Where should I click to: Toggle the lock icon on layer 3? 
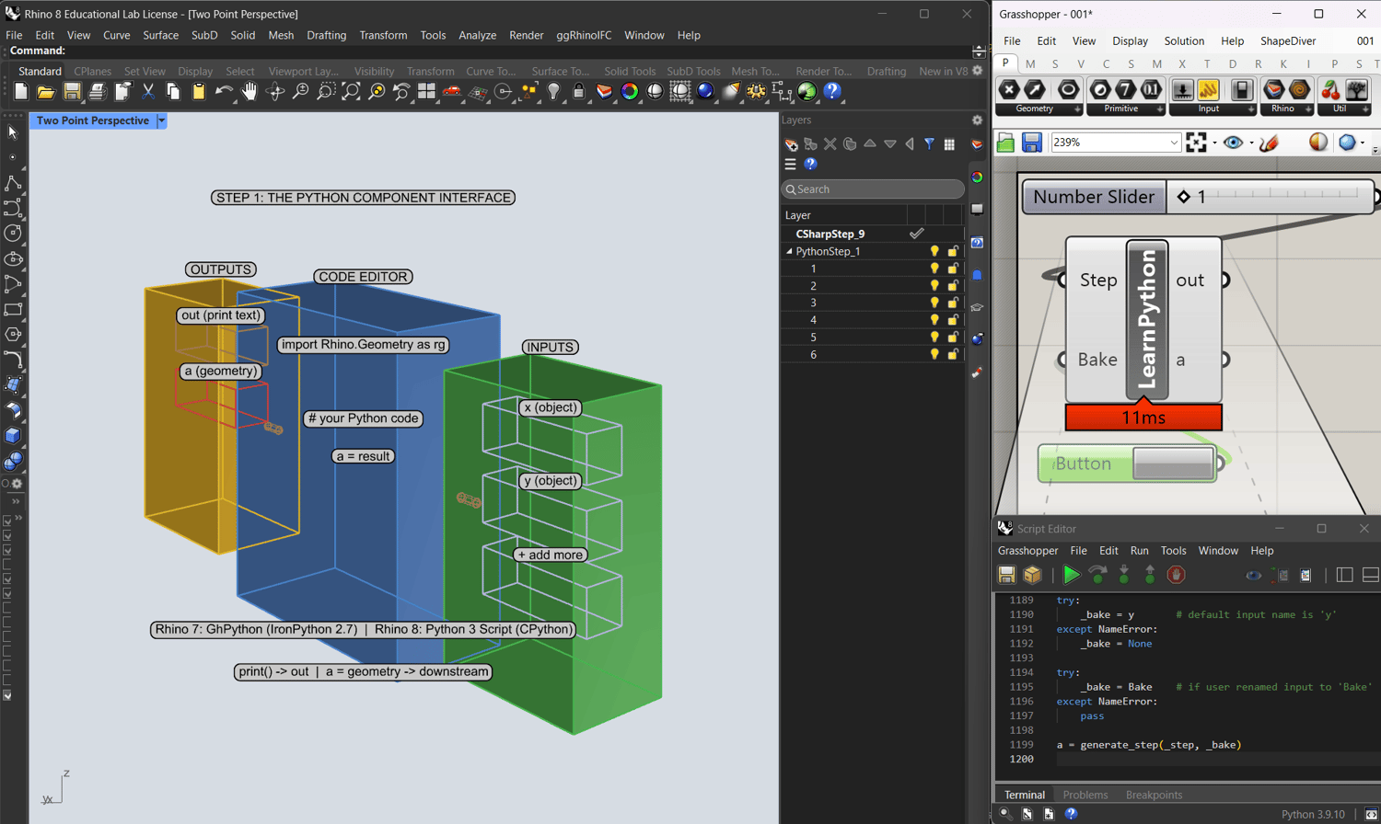tap(953, 303)
